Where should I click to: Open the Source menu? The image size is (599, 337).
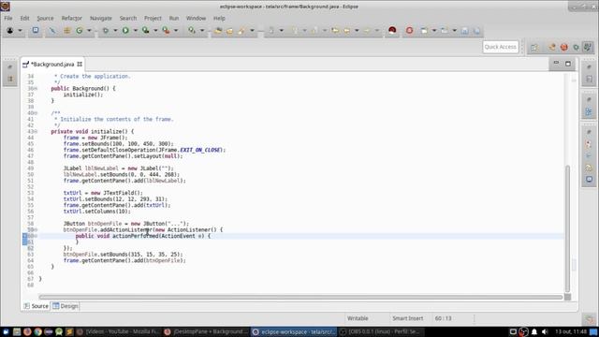(45, 18)
